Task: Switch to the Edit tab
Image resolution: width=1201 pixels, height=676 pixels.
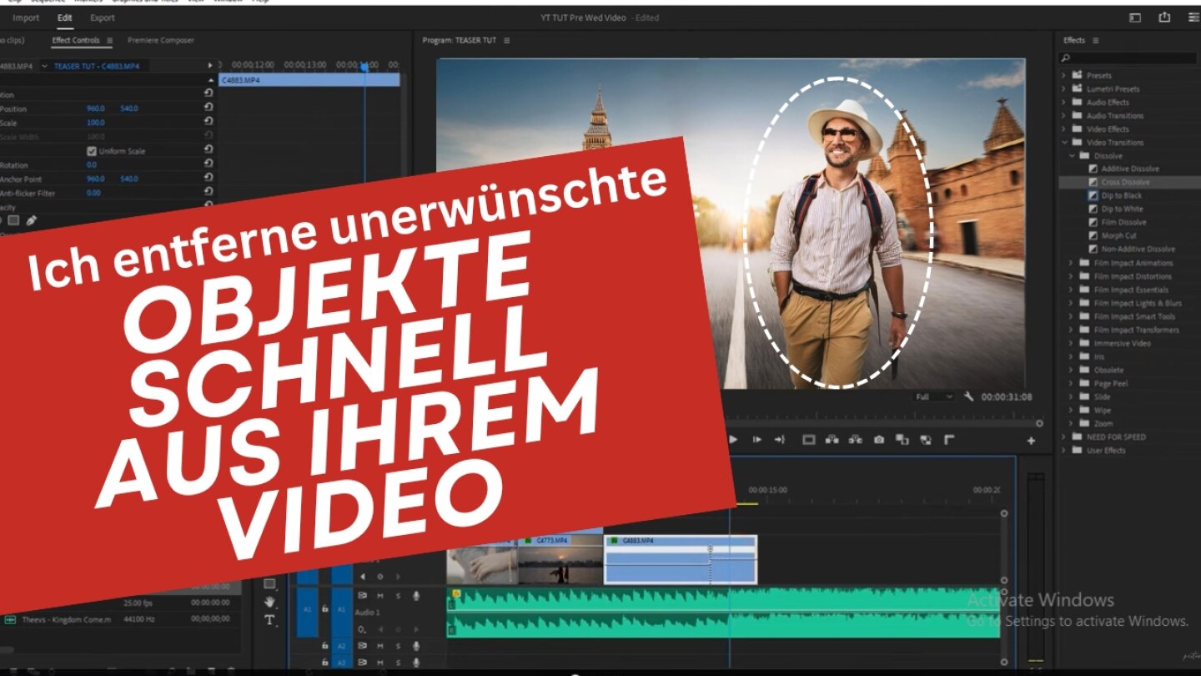Action: click(64, 18)
